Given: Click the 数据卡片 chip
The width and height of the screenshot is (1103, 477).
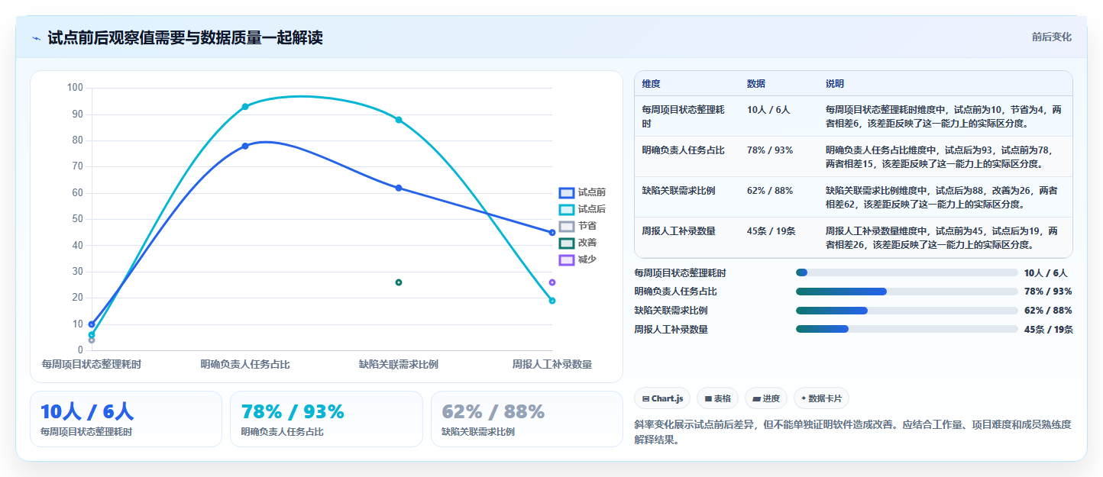Looking at the screenshot, I should 821,398.
